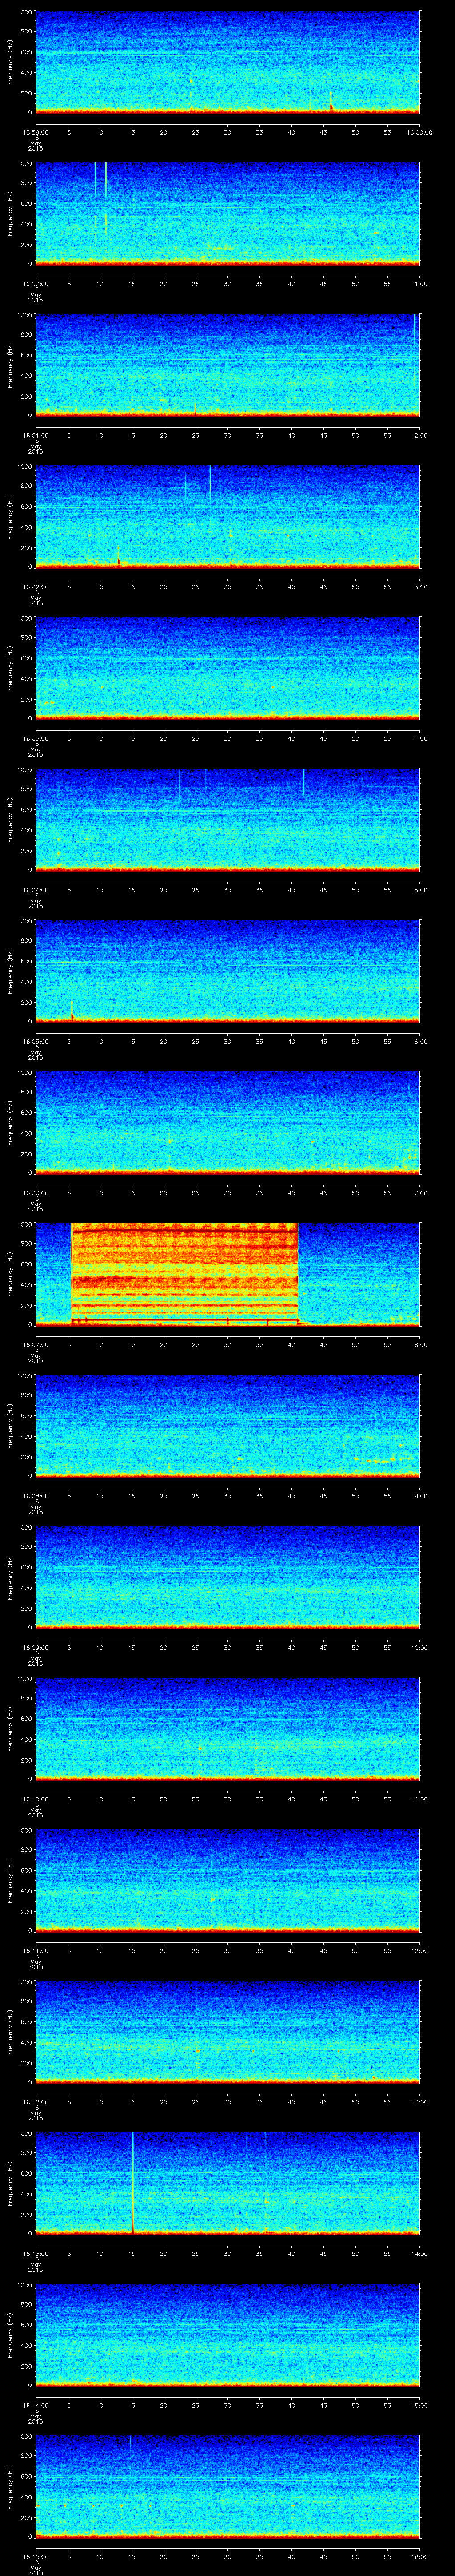This screenshot has width=455, height=2576.
Task: Click the 8:00 end time label
Action: pos(420,1344)
